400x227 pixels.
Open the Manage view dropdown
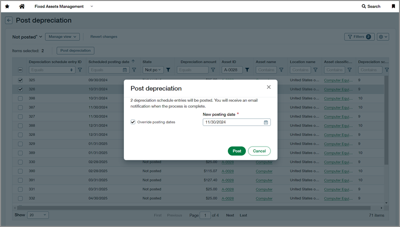(62, 37)
